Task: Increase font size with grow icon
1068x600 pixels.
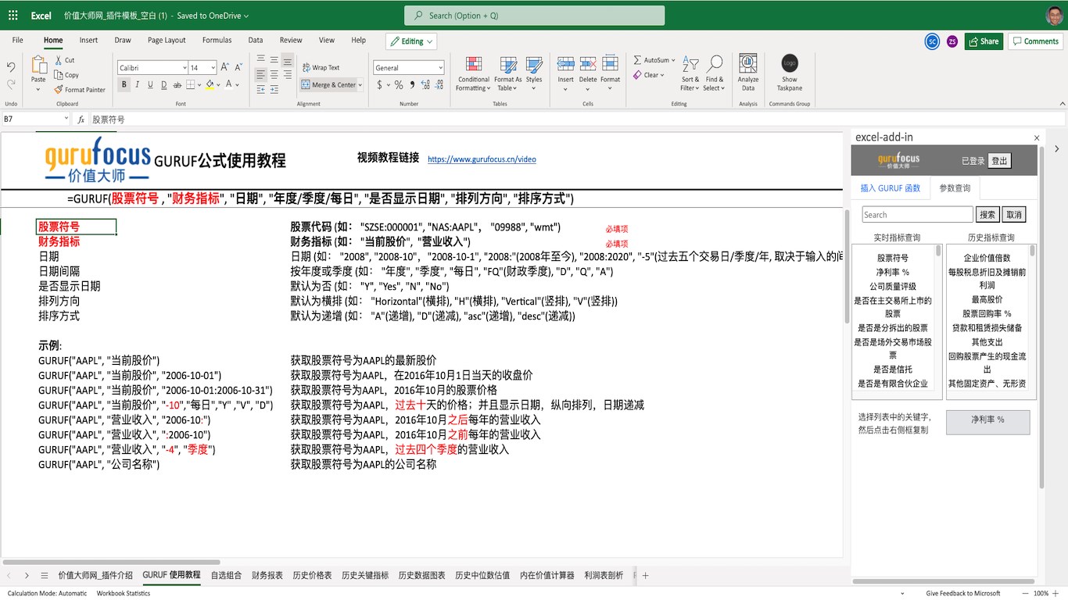Action: click(225, 68)
